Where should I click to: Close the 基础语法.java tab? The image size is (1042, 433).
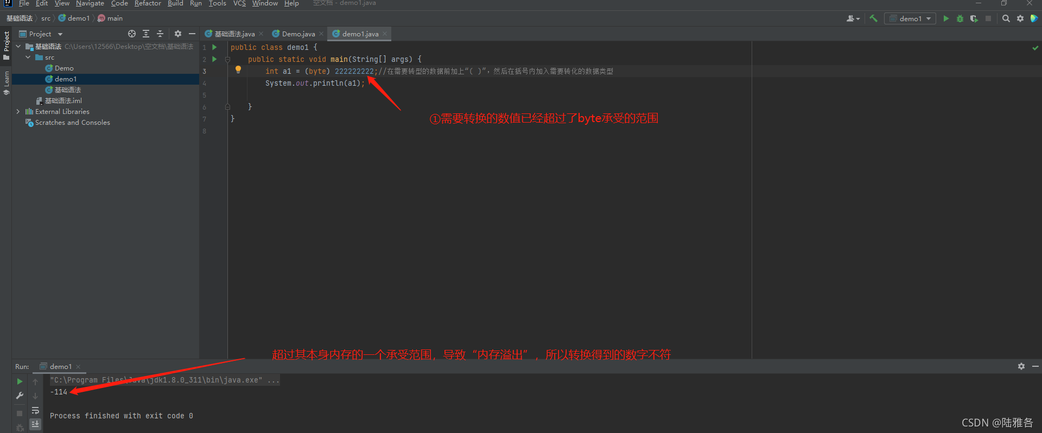pyautogui.click(x=261, y=34)
